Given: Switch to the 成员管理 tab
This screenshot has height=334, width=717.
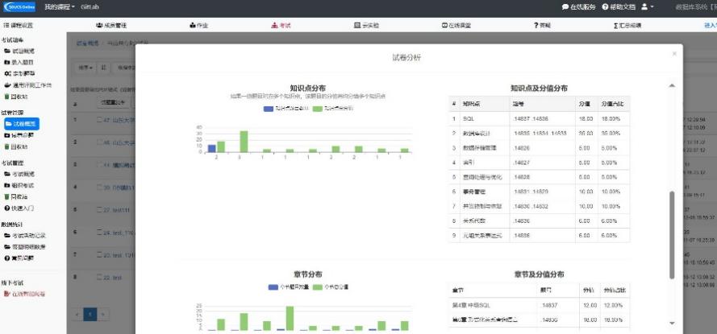Looking at the screenshot, I should click(115, 26).
